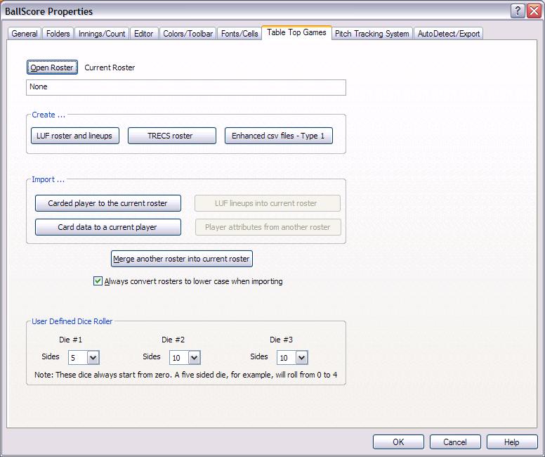
Task: Expand the Die #1 sides dropdown
Action: [93, 357]
